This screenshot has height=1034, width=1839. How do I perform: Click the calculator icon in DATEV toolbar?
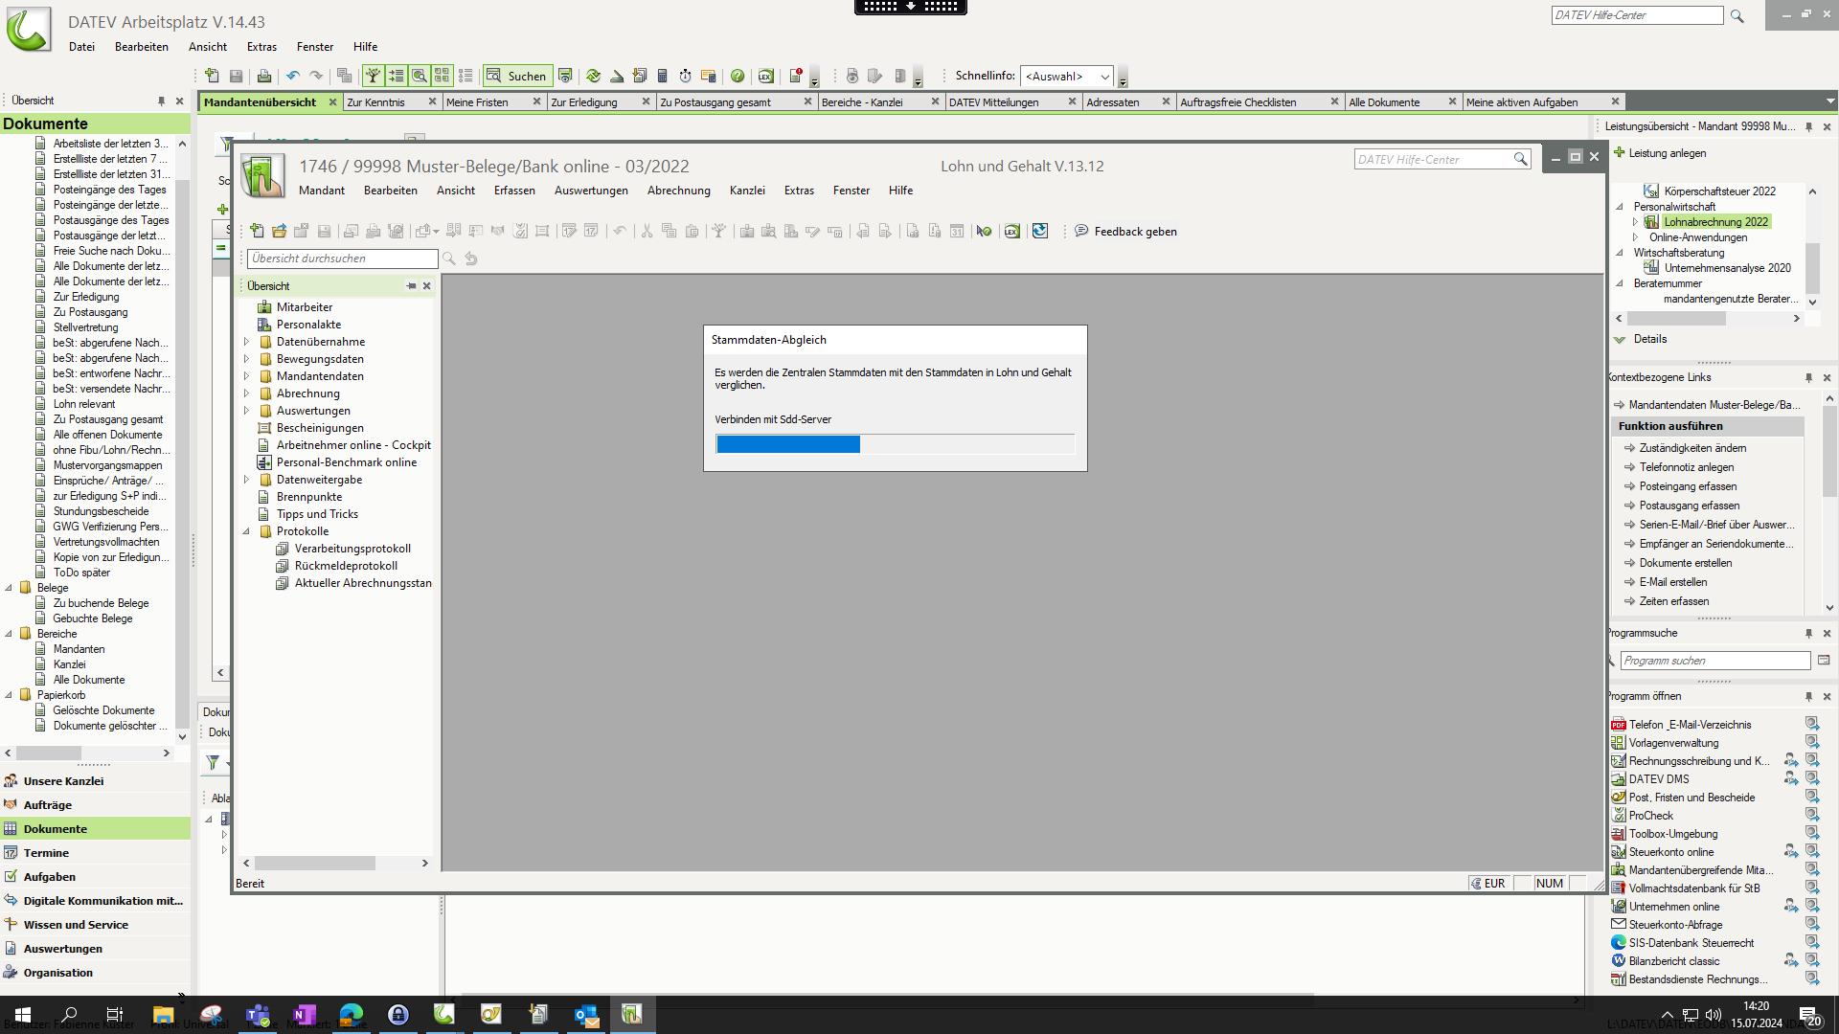coord(662,76)
